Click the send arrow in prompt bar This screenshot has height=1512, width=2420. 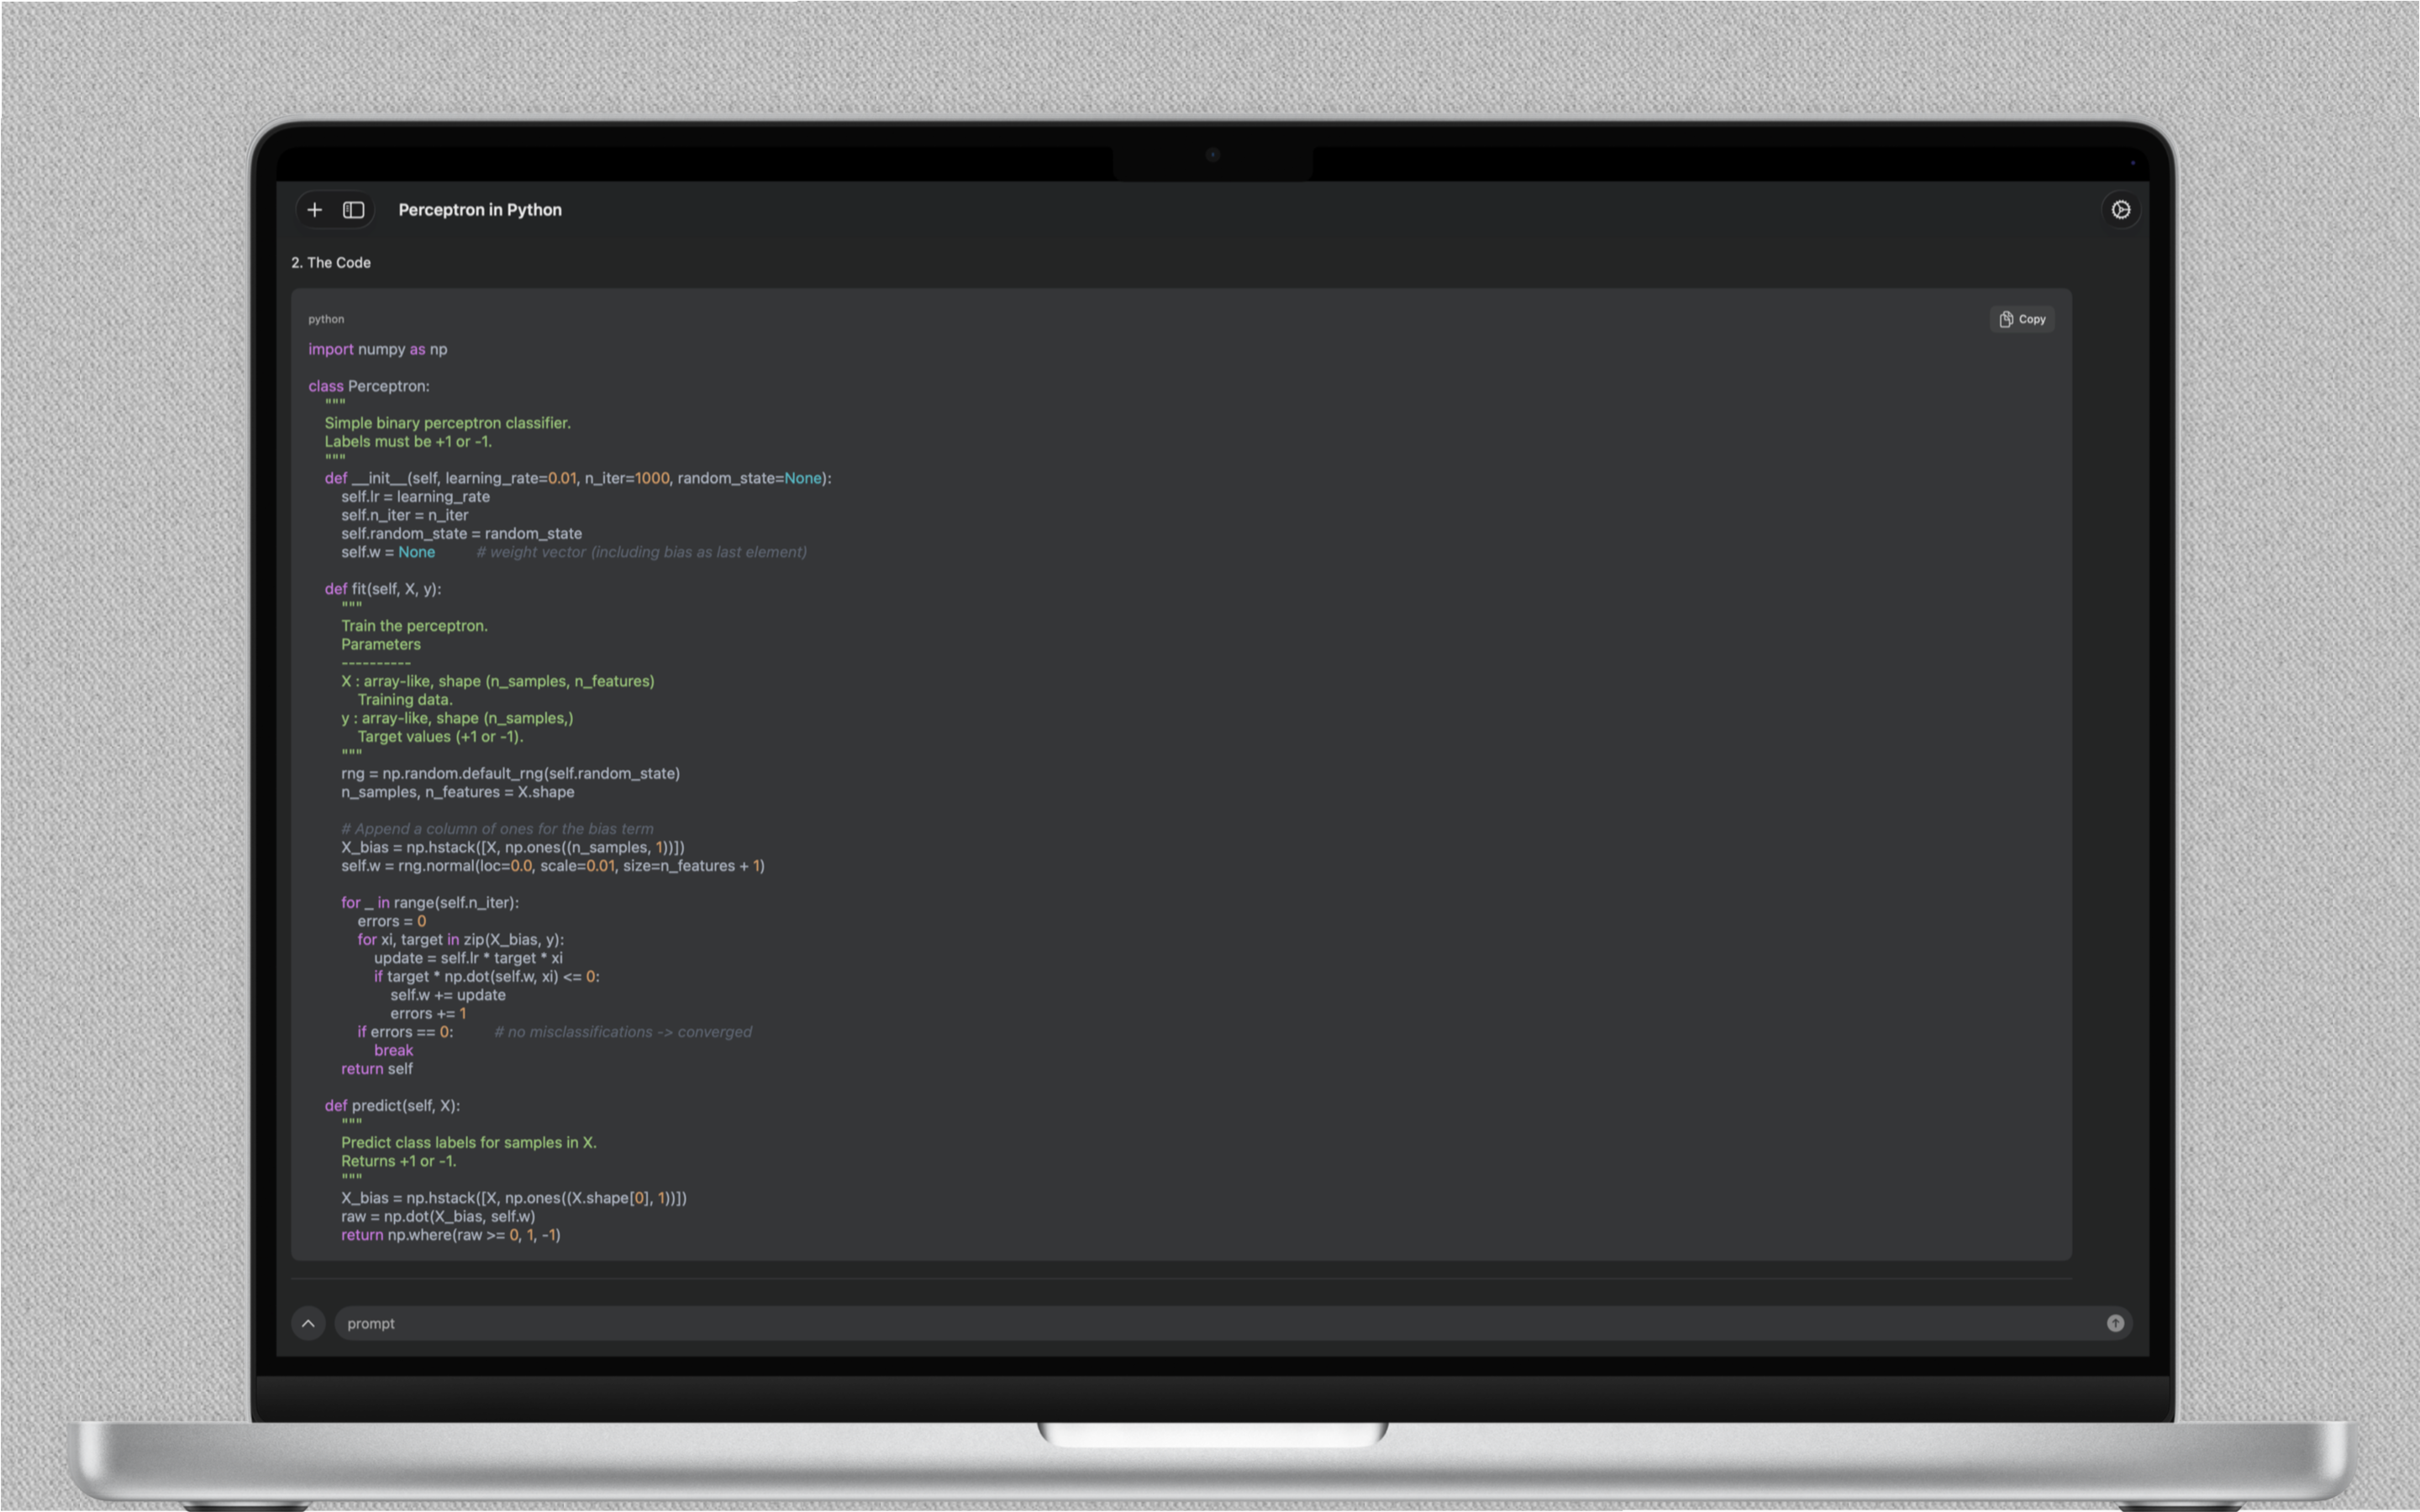2115,1323
